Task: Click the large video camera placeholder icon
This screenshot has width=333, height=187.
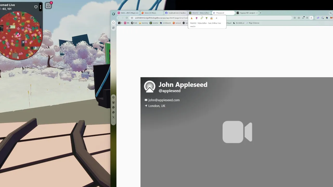Action: click(237, 132)
